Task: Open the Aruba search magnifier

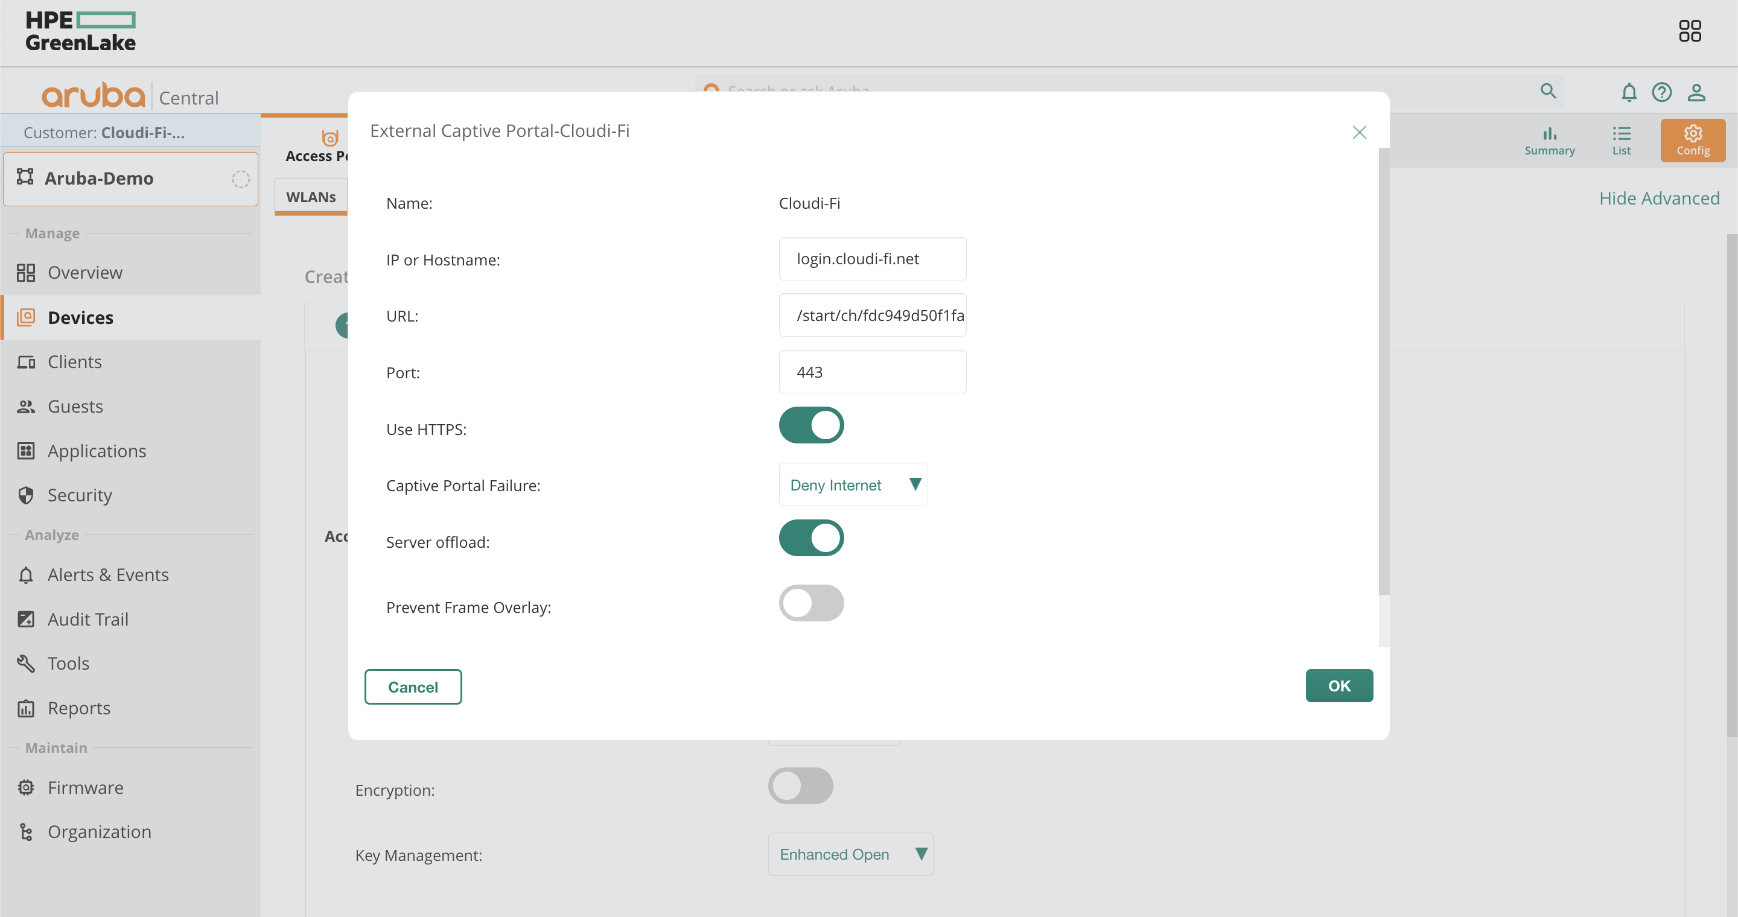Action: [1549, 91]
